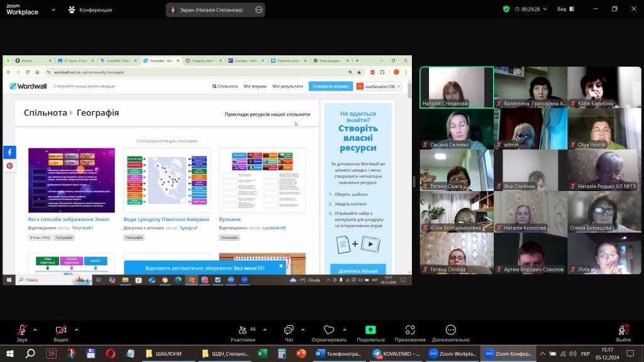Reload the shared browser page

pos(28,72)
